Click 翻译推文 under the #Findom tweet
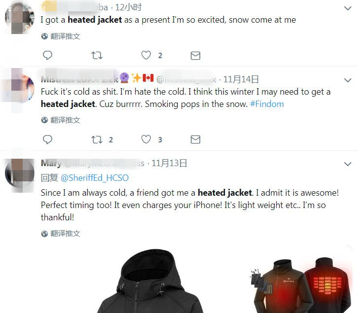This screenshot has height=313, width=358. pyautogui.click(x=61, y=120)
